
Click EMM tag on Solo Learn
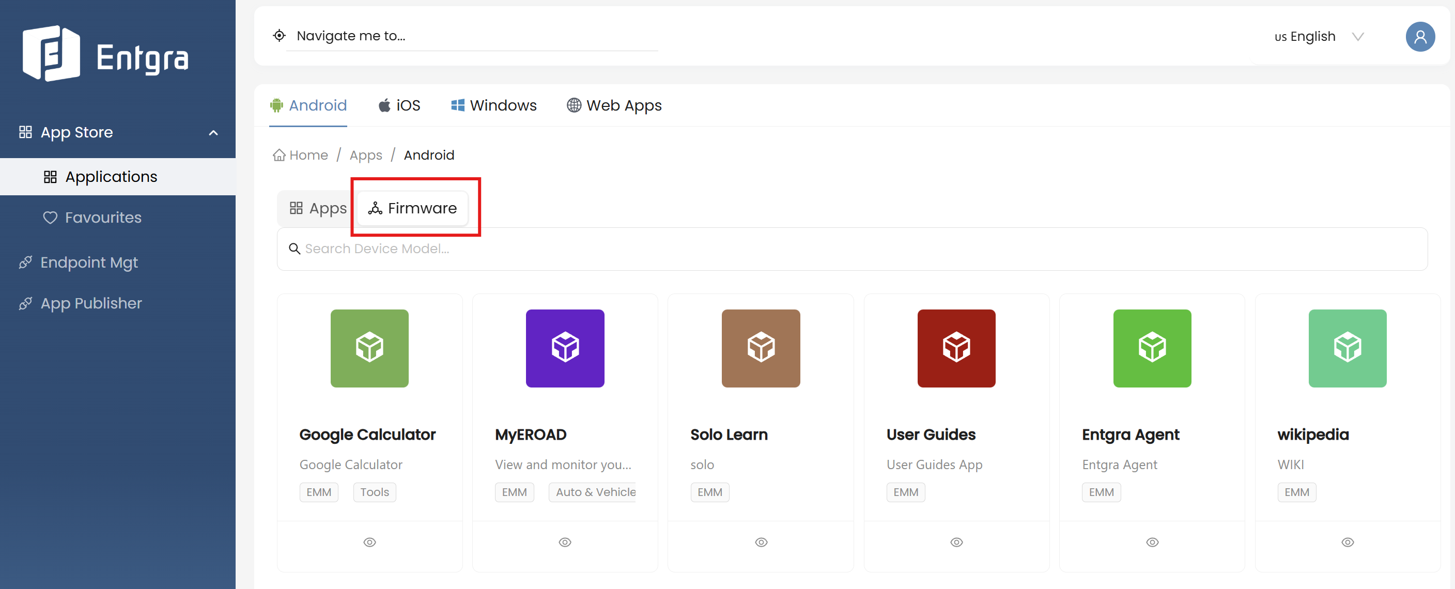(x=709, y=492)
